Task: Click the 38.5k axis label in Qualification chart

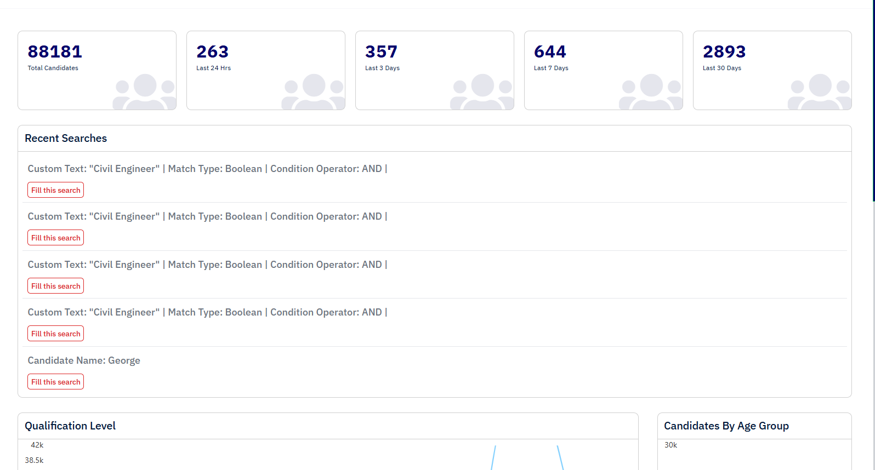Action: click(x=34, y=461)
